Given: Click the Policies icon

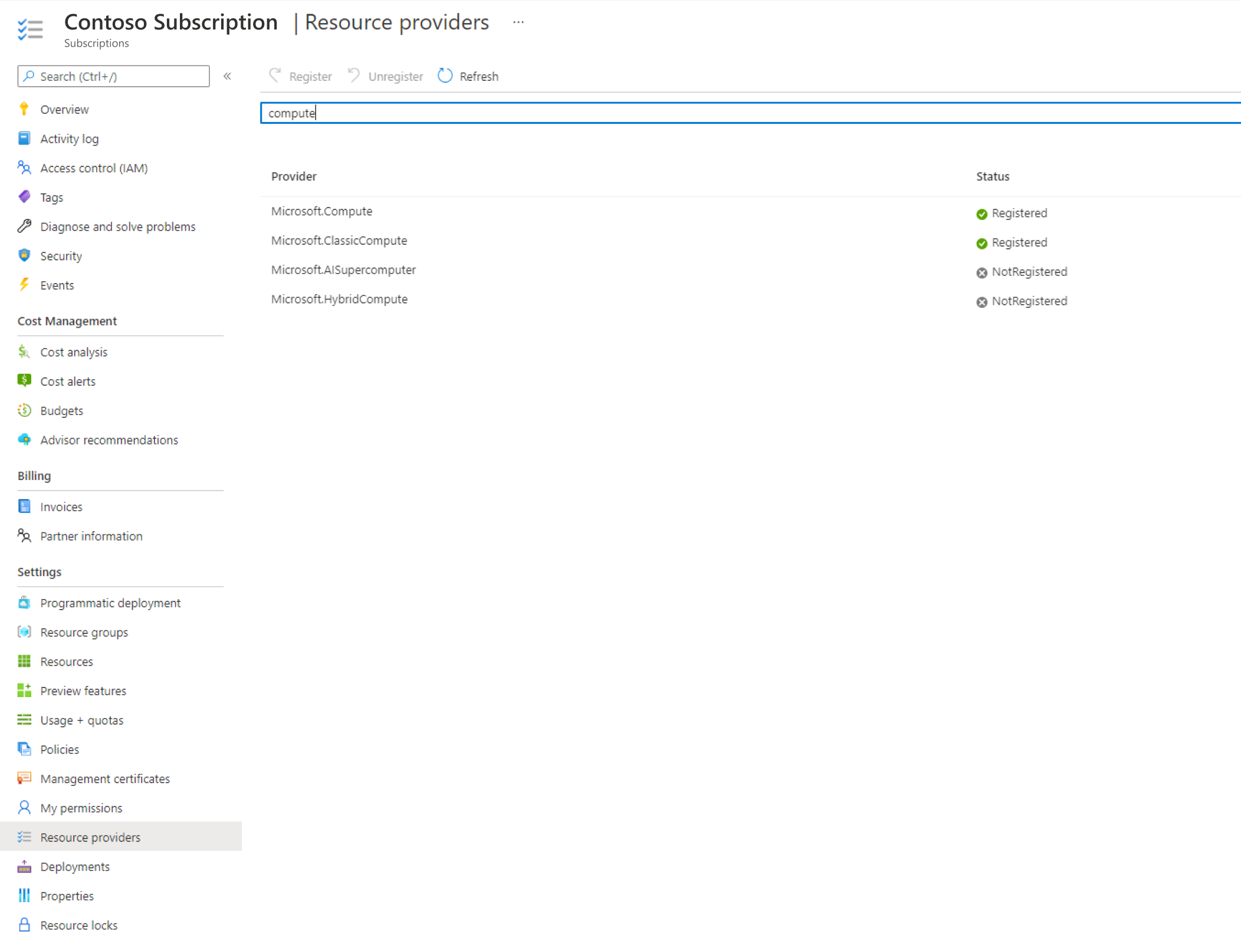Looking at the screenshot, I should pos(24,749).
